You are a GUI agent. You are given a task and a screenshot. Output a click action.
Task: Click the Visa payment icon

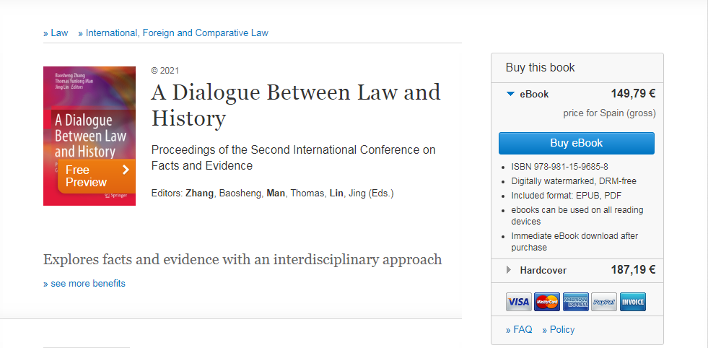(x=518, y=302)
